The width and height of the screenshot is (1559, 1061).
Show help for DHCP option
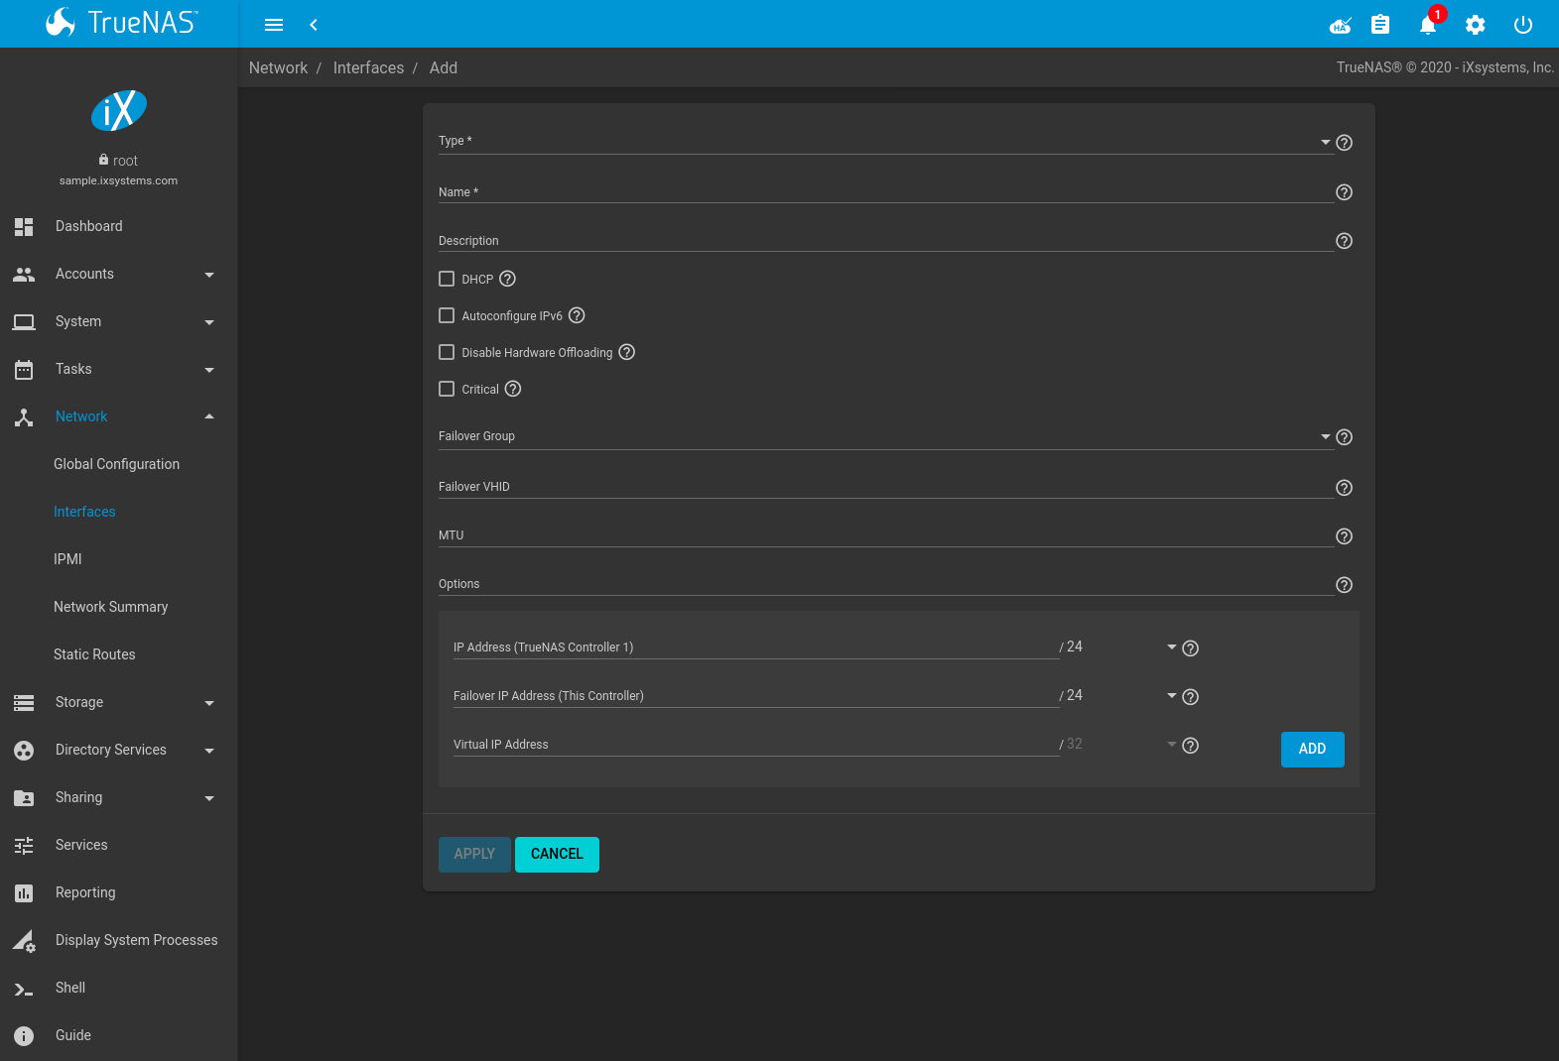tap(508, 279)
